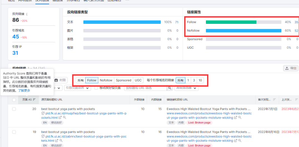Click the 内容 tag in first row

click(x=181, y=123)
